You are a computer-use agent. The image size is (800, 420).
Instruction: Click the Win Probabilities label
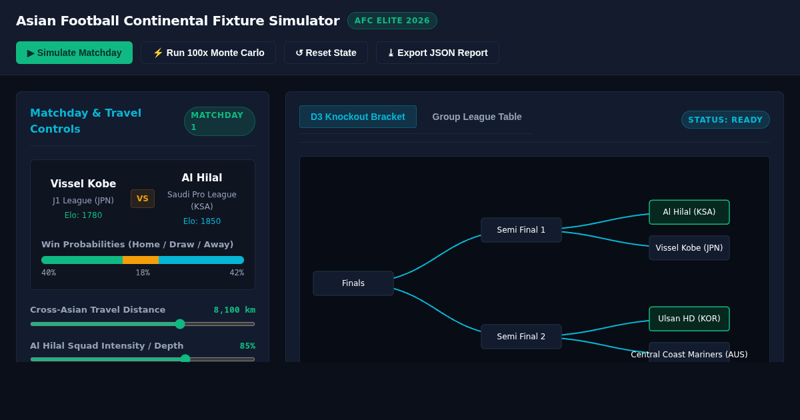137,245
